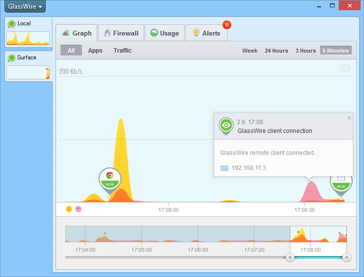Switch to the Graph tab
Image resolution: width=364 pixels, height=277 pixels.
point(77,33)
